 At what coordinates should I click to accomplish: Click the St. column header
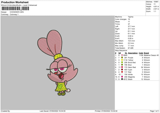(126, 53)
